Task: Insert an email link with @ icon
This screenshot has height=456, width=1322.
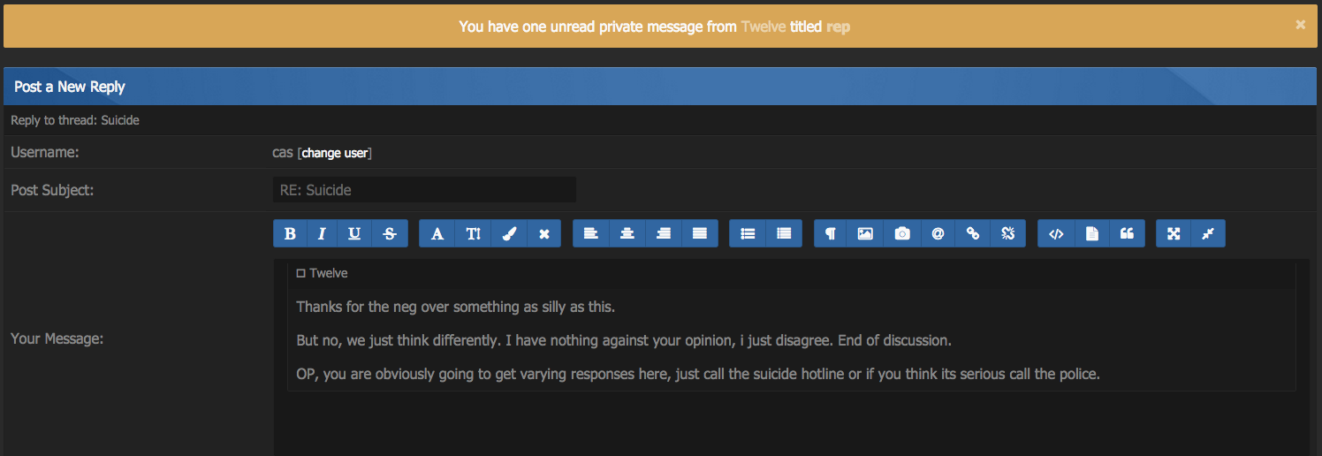Action: [938, 233]
